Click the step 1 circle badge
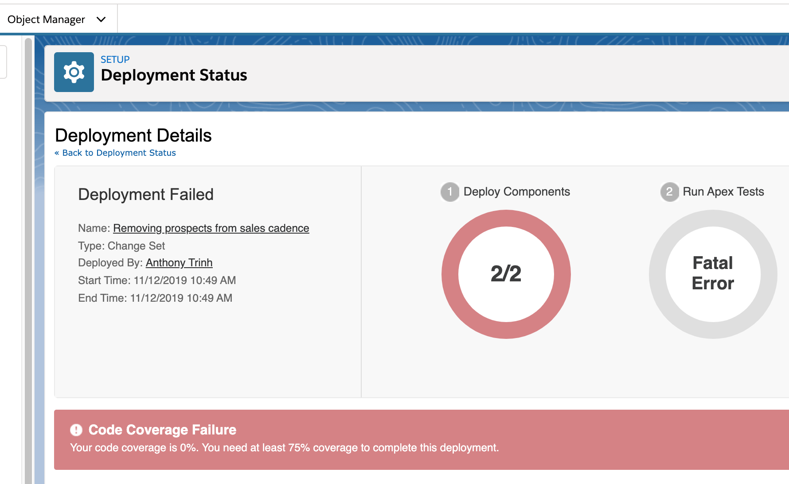The height and width of the screenshot is (484, 789). [450, 192]
